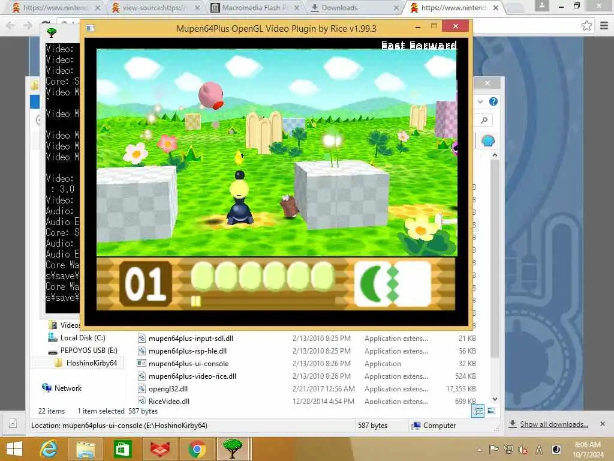
Task: Dismiss the Chrome downloads bar
Action: [603, 424]
